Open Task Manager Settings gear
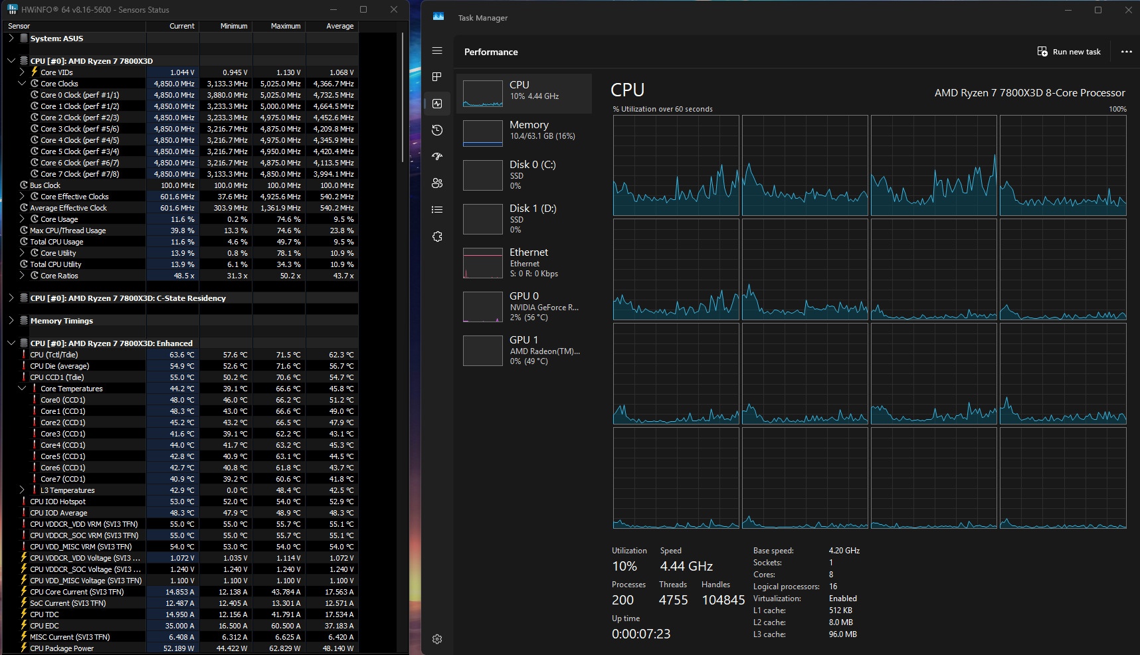The width and height of the screenshot is (1140, 655). click(437, 639)
